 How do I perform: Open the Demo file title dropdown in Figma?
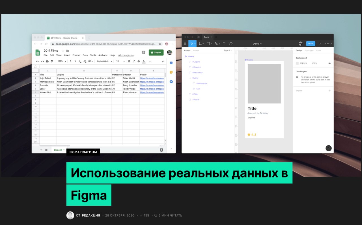pos(257,44)
